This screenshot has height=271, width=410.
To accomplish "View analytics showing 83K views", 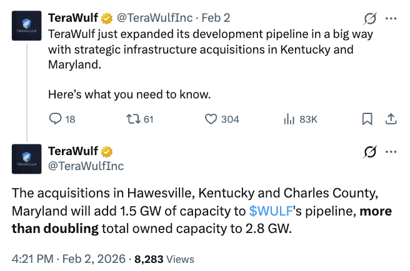I will (x=290, y=118).
